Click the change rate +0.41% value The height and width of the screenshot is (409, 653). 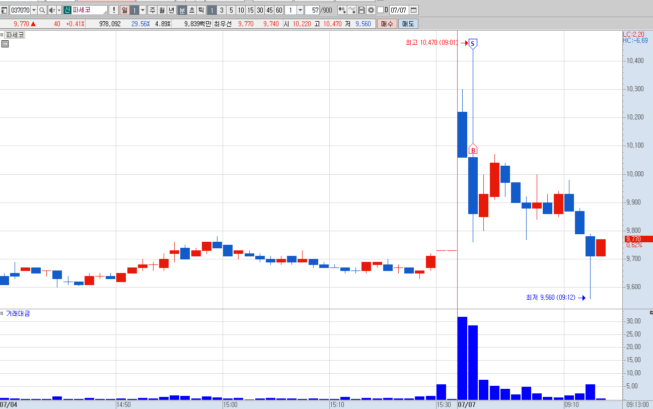(76, 24)
